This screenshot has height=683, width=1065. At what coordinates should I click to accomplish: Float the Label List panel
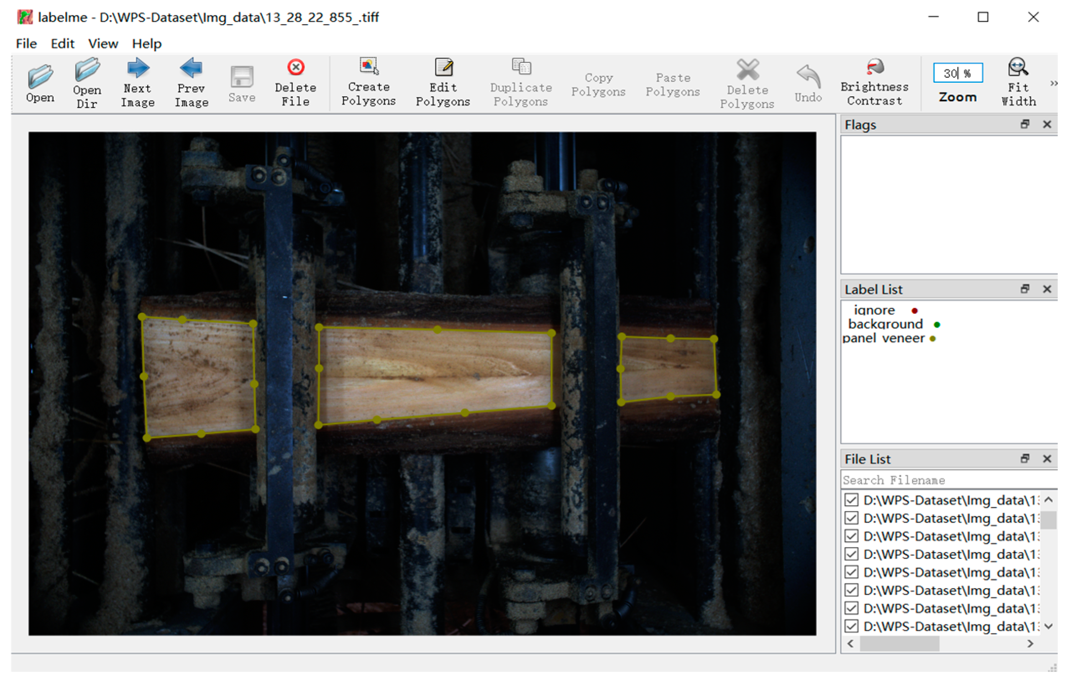(x=1024, y=289)
